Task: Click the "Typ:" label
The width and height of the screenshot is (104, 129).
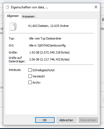Action: tap(12, 38)
